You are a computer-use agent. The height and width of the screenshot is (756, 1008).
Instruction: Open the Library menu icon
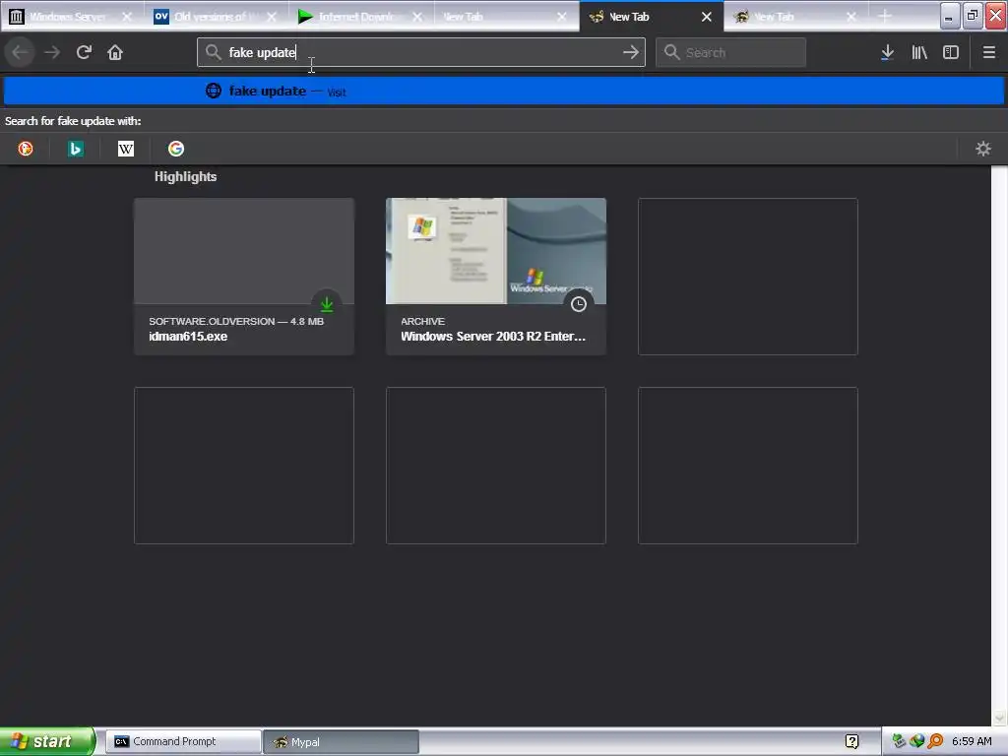click(x=919, y=53)
